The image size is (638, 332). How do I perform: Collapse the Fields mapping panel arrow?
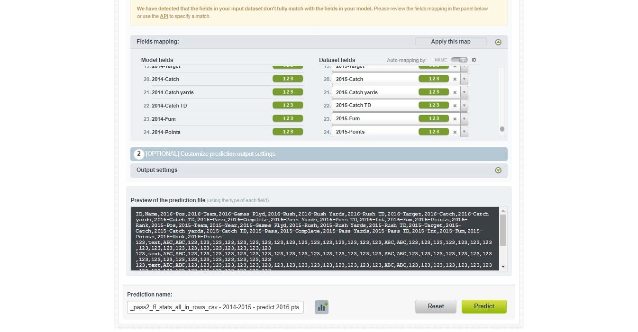[x=498, y=42]
